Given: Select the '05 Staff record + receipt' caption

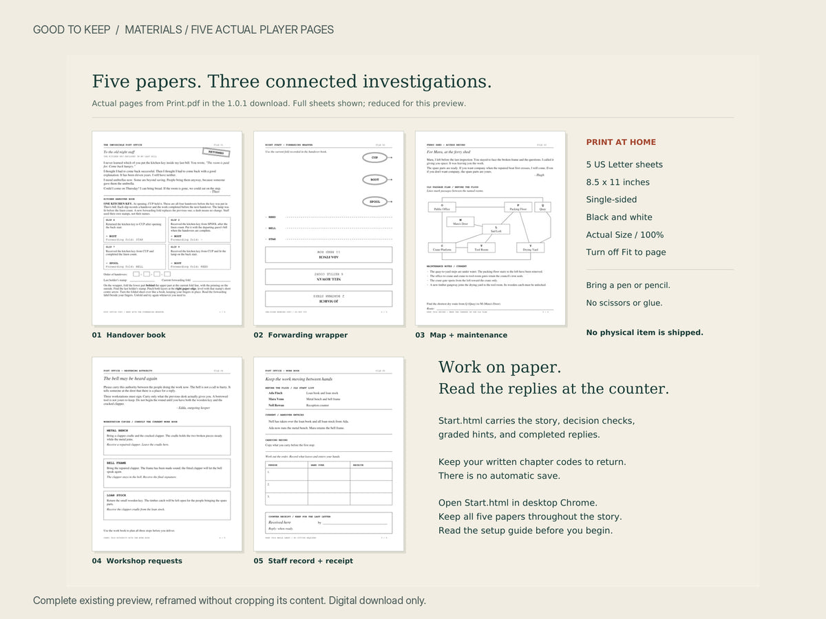Looking at the screenshot, I should [303, 561].
